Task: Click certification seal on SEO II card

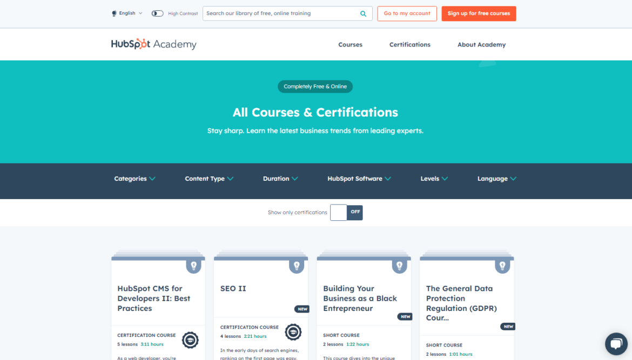Action: coord(293,332)
